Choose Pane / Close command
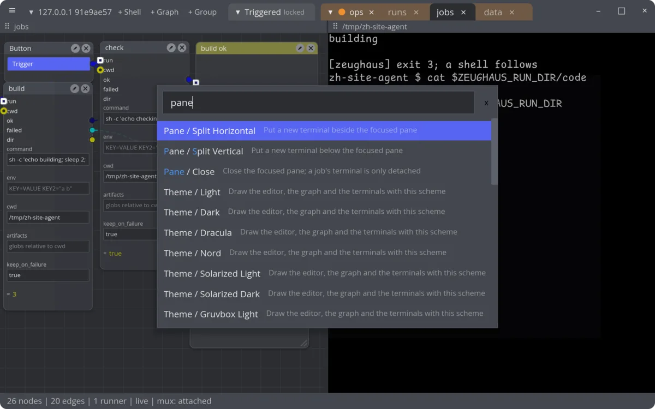Screen dimensions: 655x409 (x=324, y=171)
